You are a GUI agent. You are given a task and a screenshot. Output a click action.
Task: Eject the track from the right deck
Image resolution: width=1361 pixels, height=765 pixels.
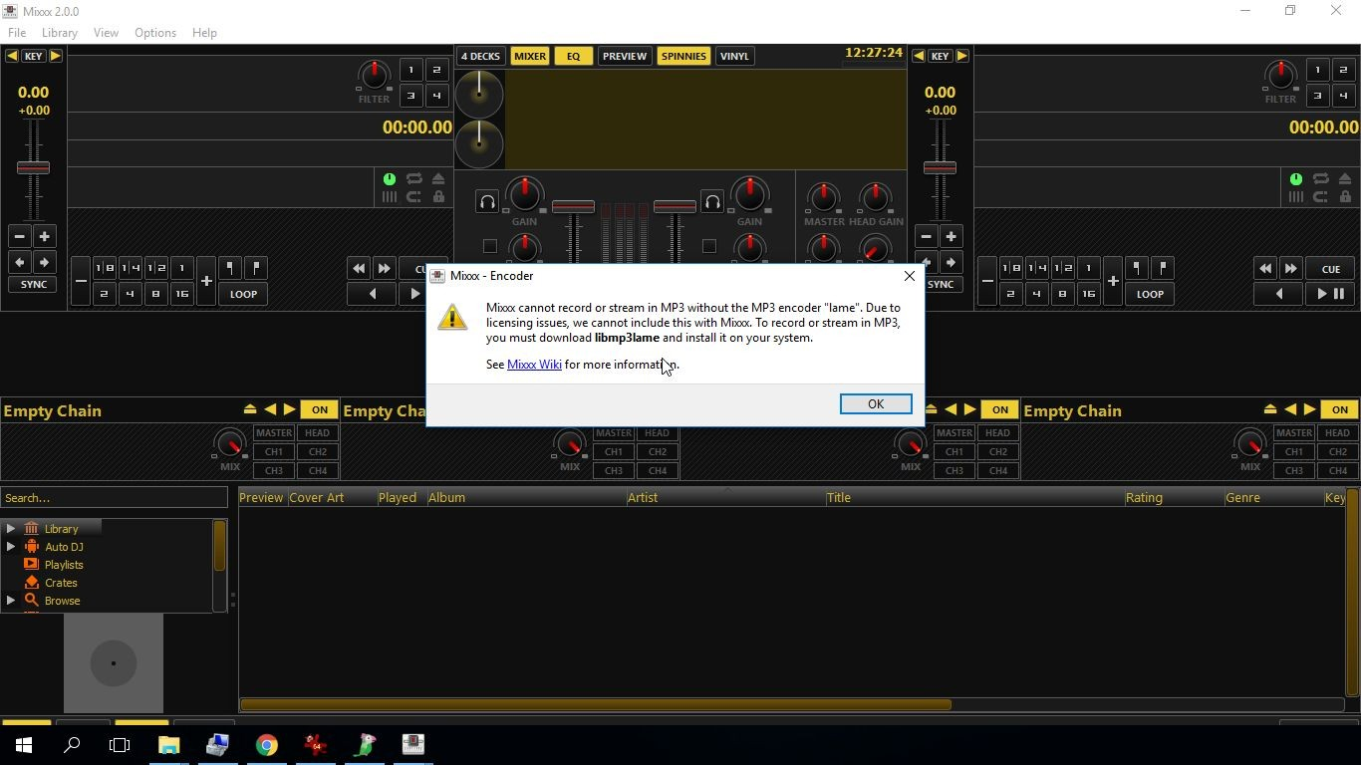coord(1345,179)
